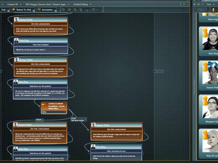Select the Margaret character thumbnail
This screenshot has height=163, width=218.
[x=210, y=107]
